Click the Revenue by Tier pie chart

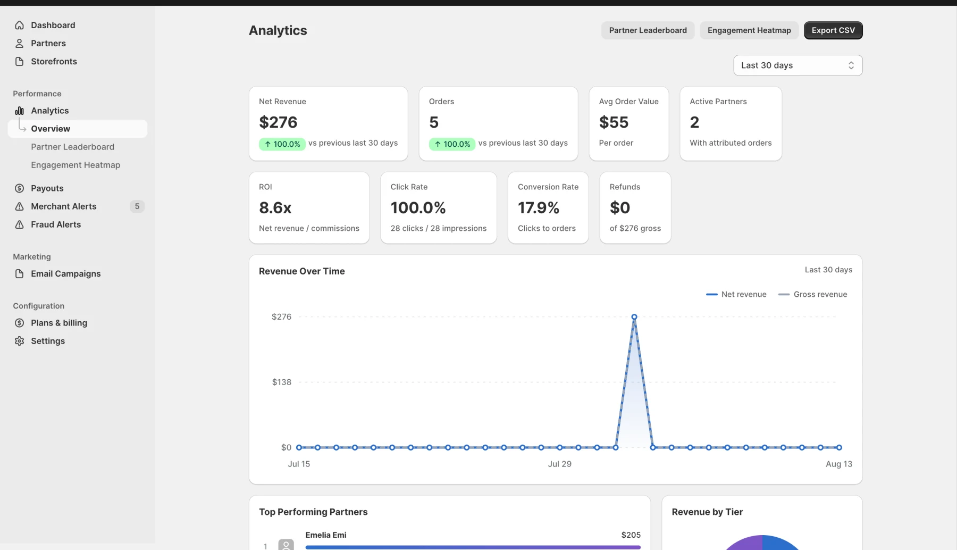762,543
